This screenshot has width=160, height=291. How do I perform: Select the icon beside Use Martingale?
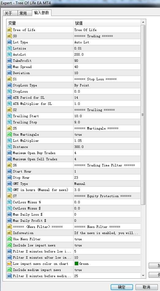[9, 134]
